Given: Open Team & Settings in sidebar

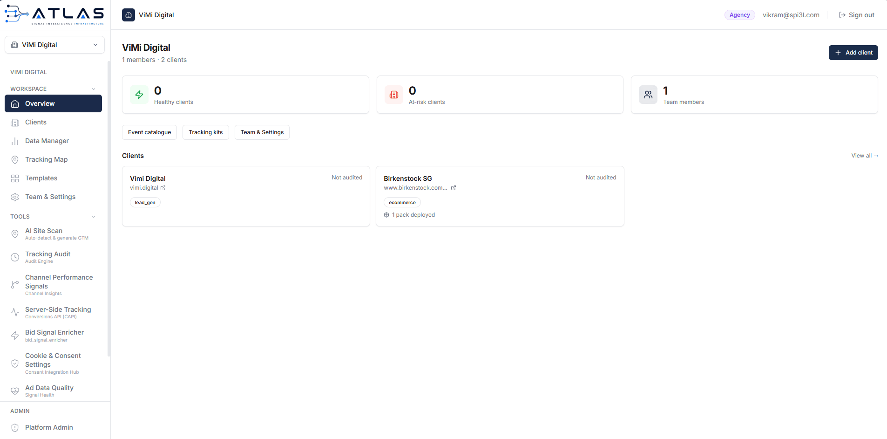Looking at the screenshot, I should pos(53,197).
